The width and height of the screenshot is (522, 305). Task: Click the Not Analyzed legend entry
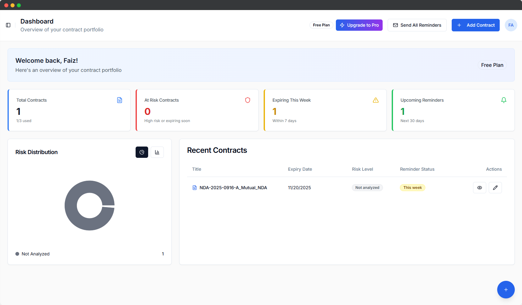coord(35,254)
